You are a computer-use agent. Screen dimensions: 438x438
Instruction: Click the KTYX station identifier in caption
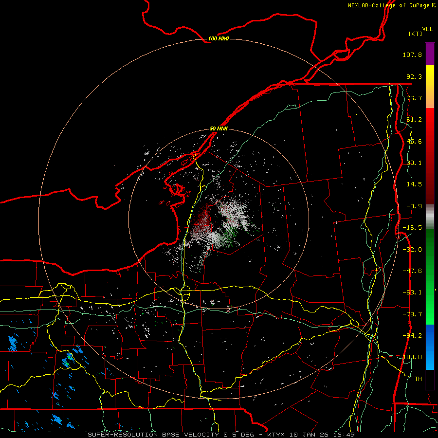coord(277,435)
